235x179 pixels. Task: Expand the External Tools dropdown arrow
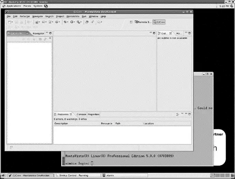[x=81, y=22]
